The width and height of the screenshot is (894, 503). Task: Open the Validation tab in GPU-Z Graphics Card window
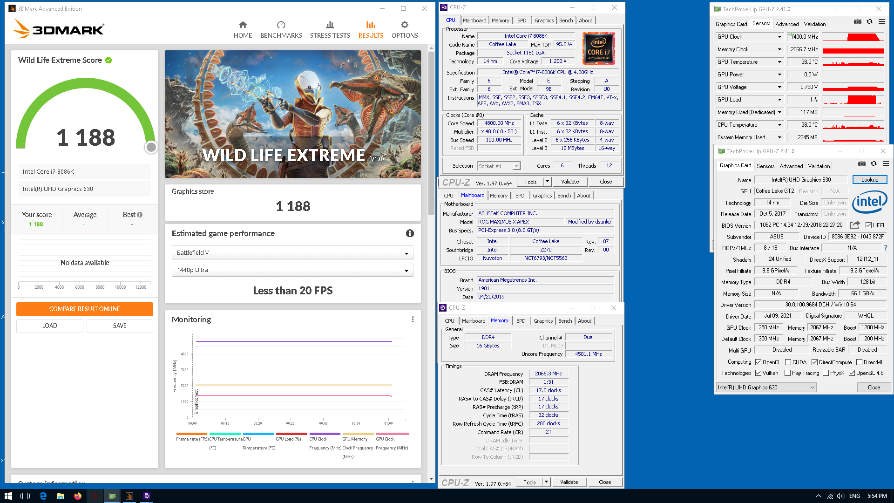point(819,166)
